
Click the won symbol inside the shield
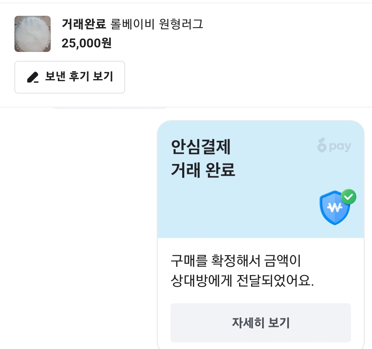333,207
